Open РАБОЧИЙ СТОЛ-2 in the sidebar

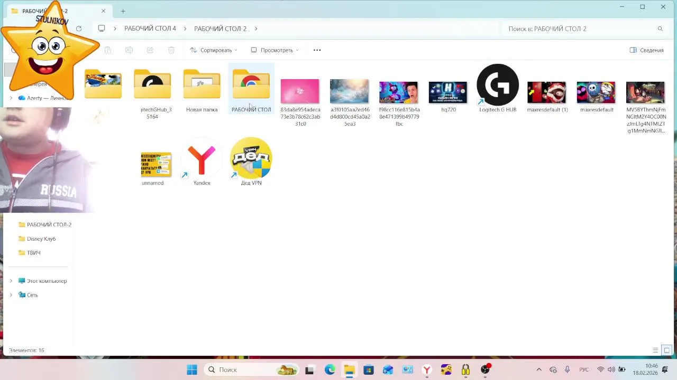coord(44,224)
